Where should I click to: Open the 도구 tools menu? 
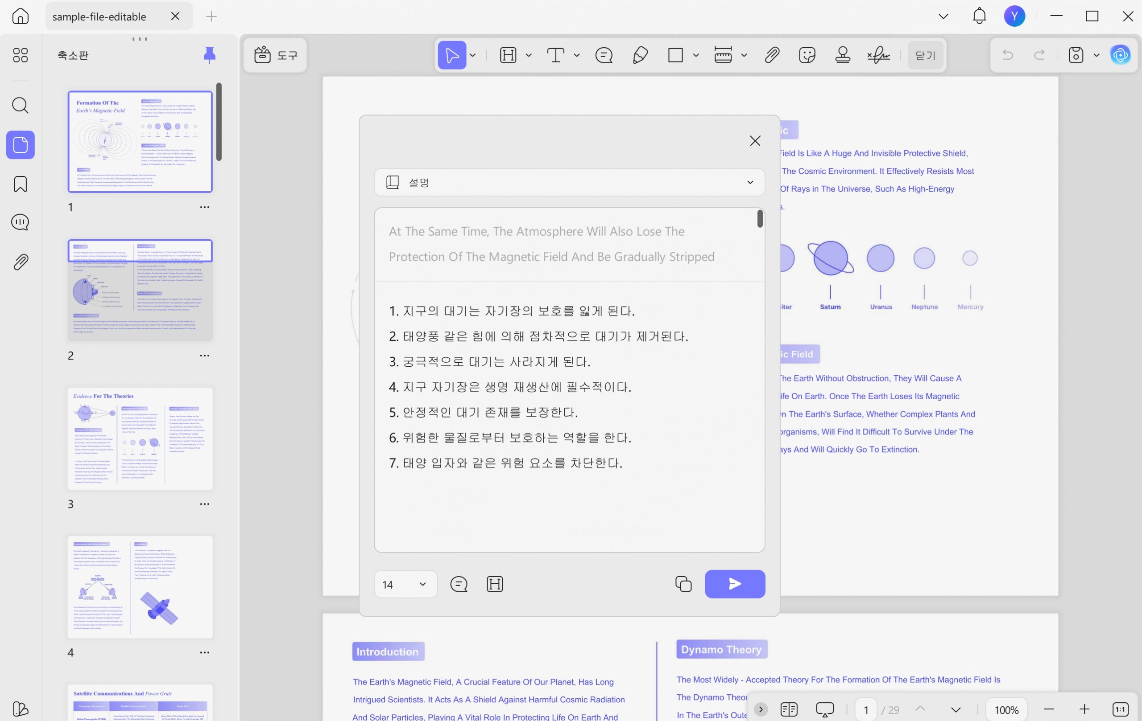(x=276, y=55)
